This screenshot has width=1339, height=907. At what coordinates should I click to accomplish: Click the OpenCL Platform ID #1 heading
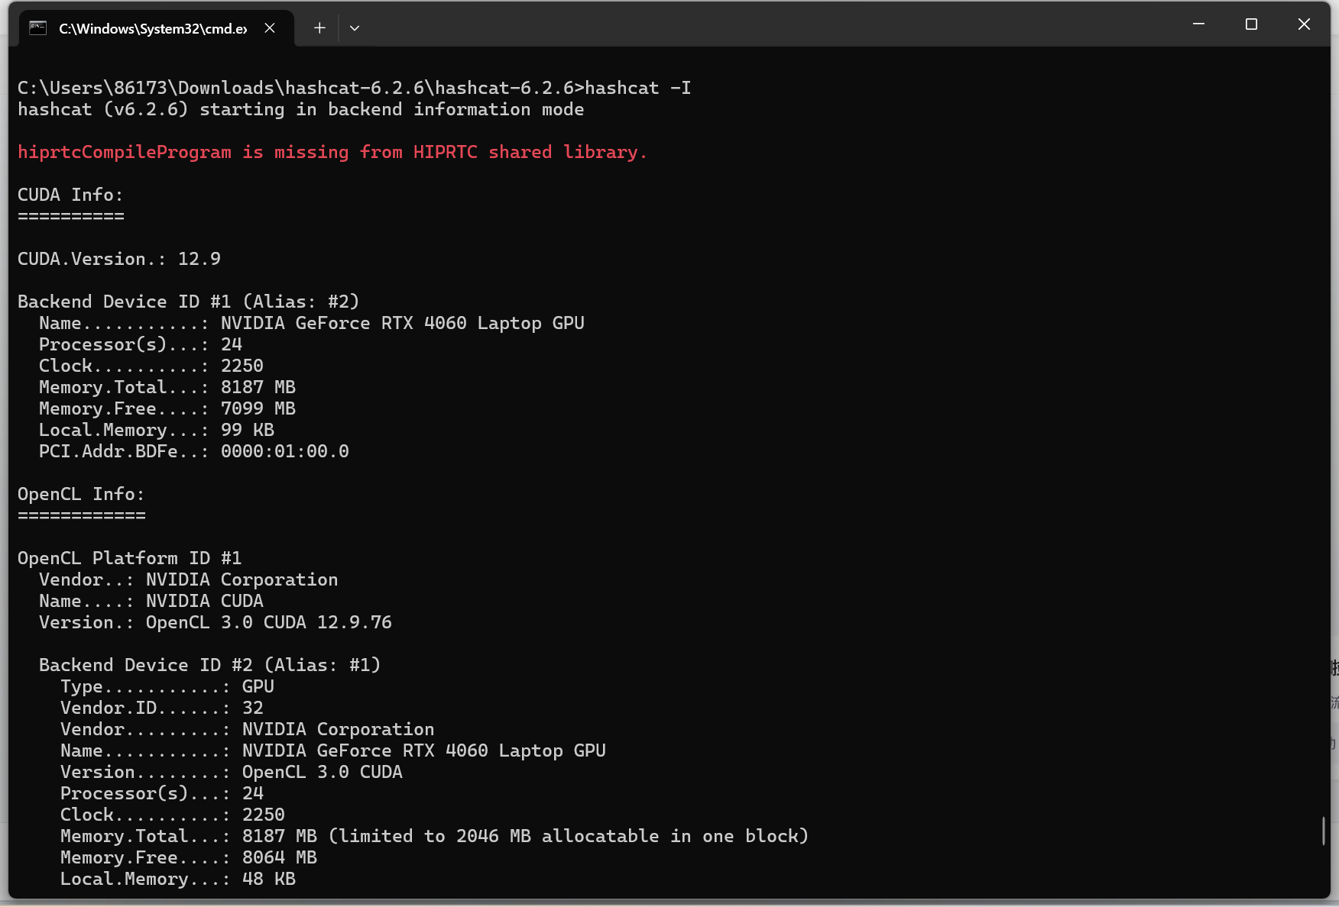[129, 558]
